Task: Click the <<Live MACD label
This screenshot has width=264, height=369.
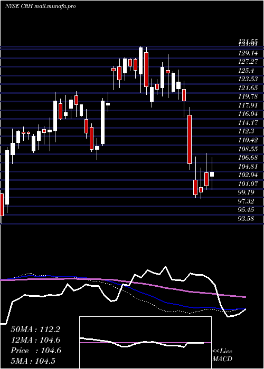Action: click(222, 355)
